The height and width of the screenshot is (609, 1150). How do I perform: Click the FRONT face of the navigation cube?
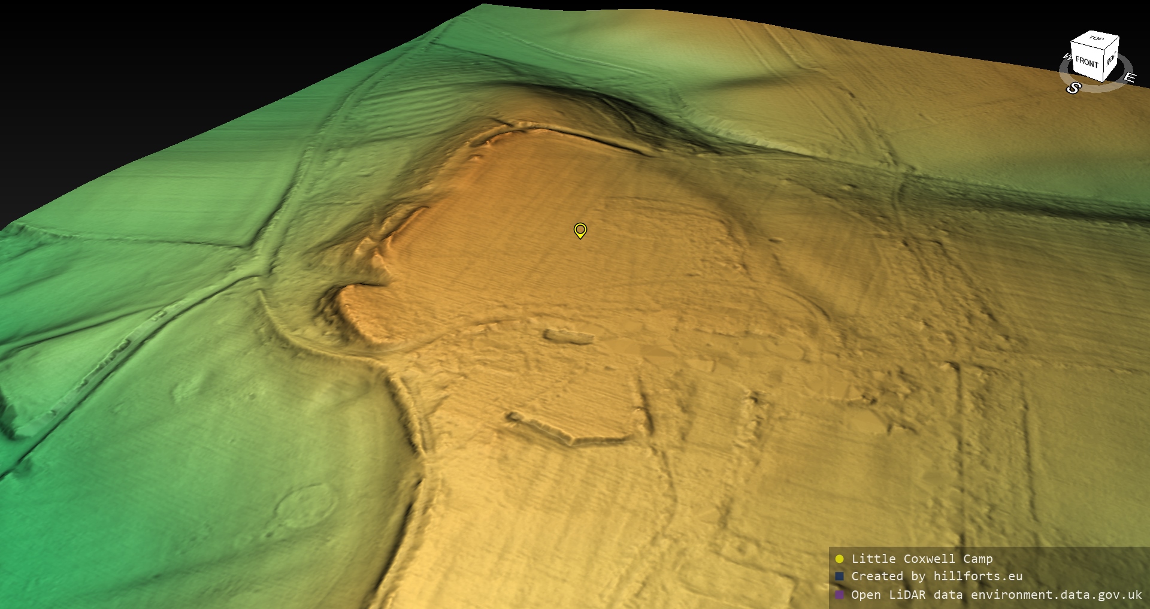[1086, 62]
